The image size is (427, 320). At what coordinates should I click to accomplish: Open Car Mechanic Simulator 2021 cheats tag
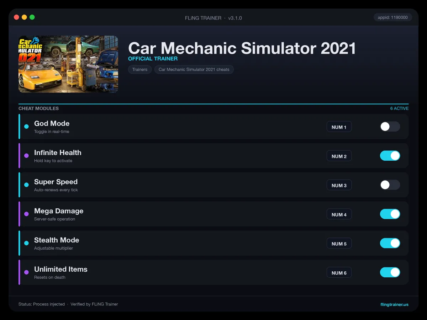click(x=194, y=69)
